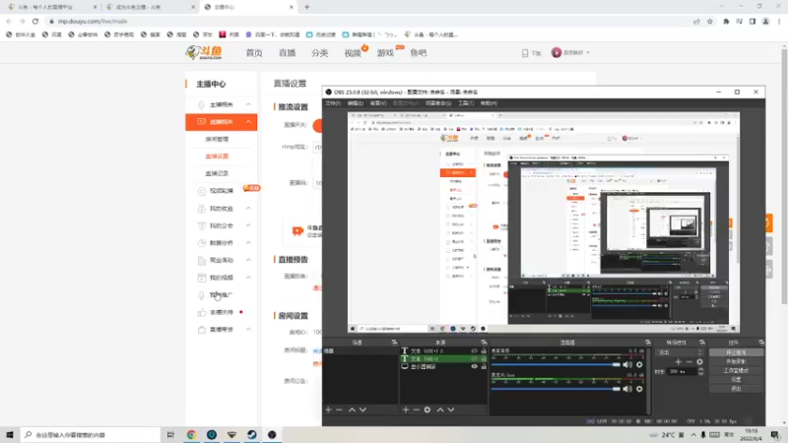Image resolution: width=788 pixels, height=443 pixels.
Task: Open OBS 场景集合 menu
Action: (438, 103)
